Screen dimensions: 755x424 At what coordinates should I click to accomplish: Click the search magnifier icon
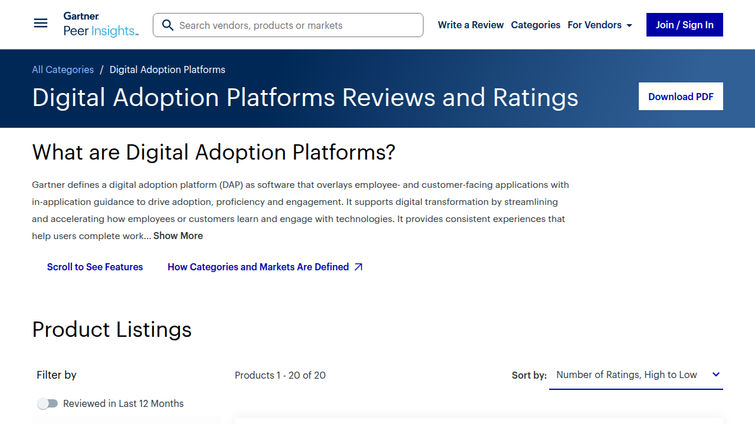coord(168,25)
